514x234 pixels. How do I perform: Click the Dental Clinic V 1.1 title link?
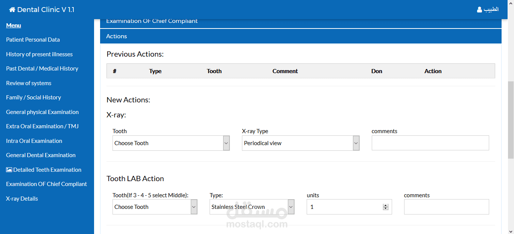click(46, 10)
